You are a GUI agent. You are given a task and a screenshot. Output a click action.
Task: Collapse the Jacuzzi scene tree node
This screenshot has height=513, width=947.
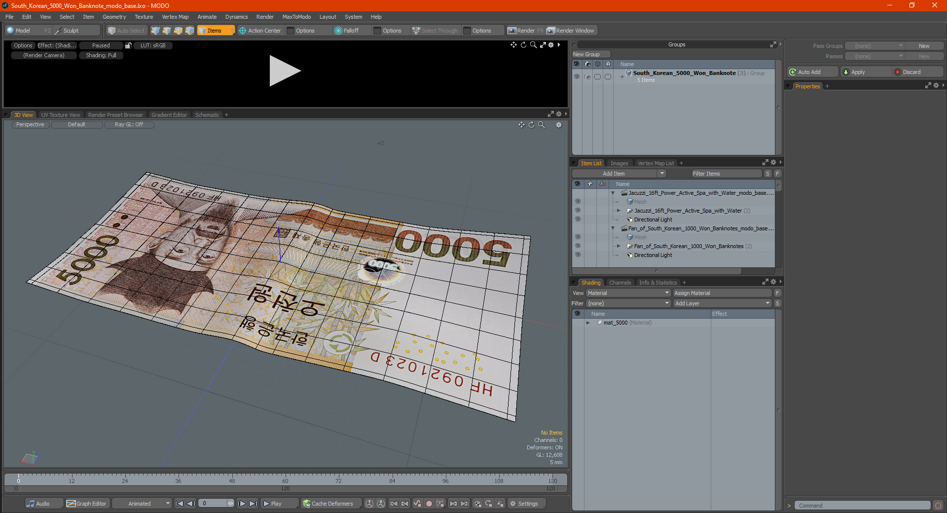coord(613,193)
